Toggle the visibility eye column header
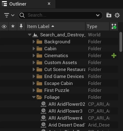 pos(4,27)
